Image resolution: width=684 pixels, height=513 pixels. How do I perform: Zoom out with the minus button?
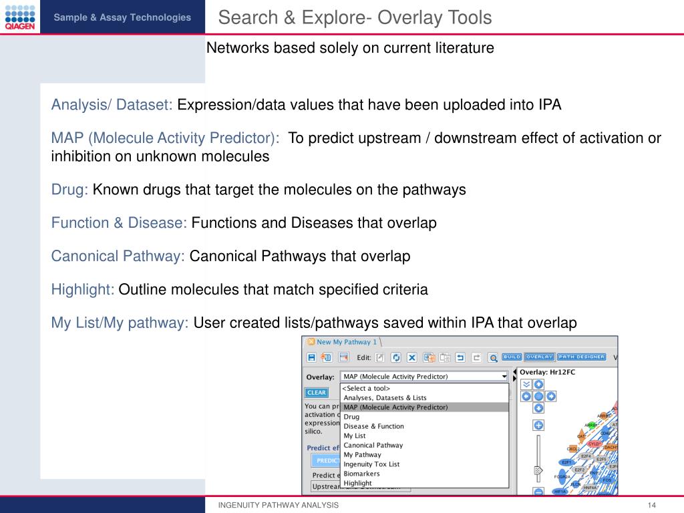(539, 492)
